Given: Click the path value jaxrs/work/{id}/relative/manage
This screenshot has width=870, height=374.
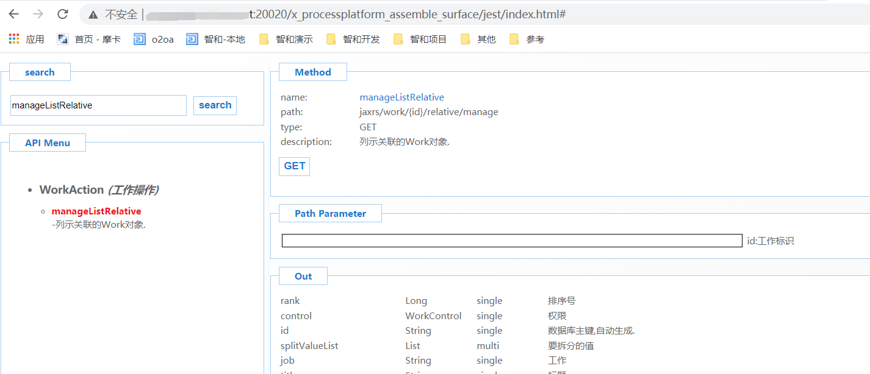Looking at the screenshot, I should point(429,112).
